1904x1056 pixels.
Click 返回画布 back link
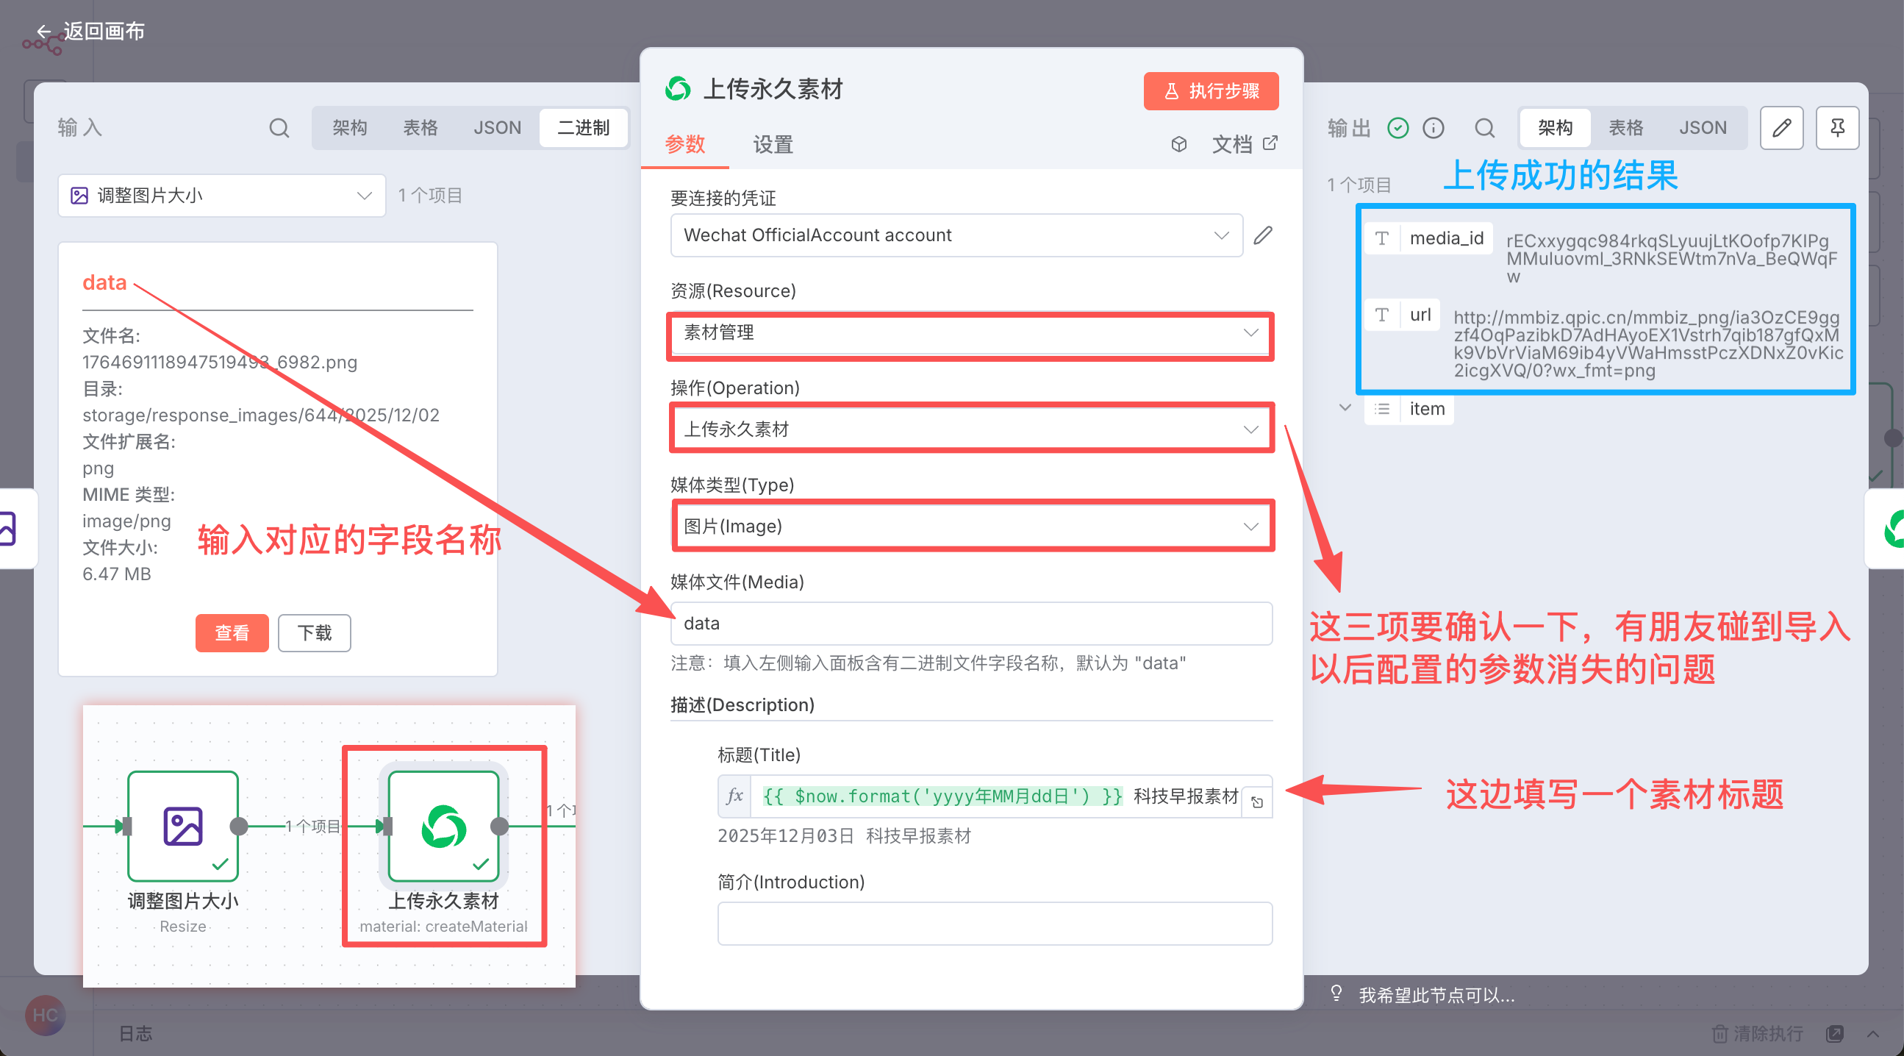[x=93, y=31]
